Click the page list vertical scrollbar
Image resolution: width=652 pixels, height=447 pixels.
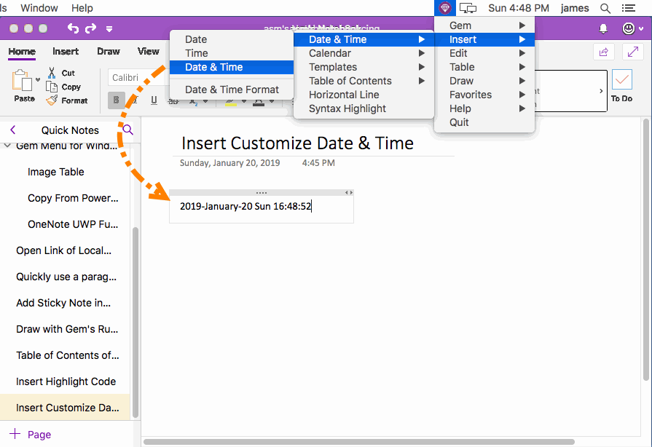[135, 323]
